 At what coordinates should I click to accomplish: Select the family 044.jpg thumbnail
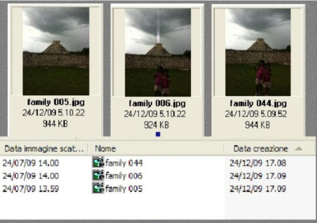point(258,52)
